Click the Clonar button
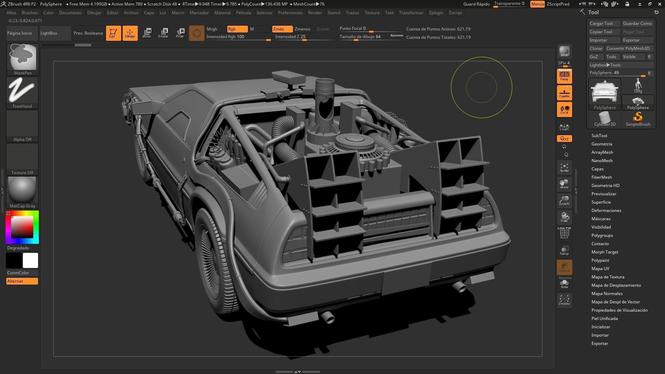This screenshot has height=374, width=665. (596, 48)
